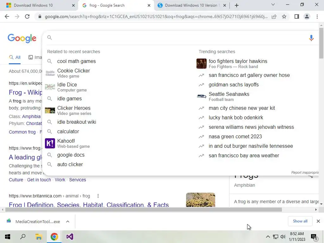This screenshot has width=324, height=243.
Task: Open a new tab with the plus button
Action: [237, 5]
